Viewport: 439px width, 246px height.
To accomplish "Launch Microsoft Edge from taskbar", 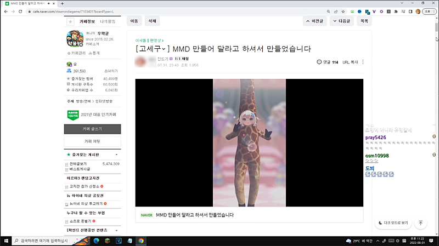I will [97, 241].
